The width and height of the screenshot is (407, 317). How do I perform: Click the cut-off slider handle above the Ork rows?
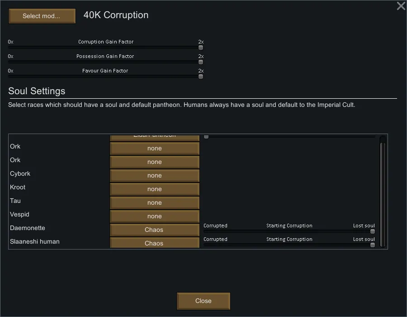coord(206,136)
